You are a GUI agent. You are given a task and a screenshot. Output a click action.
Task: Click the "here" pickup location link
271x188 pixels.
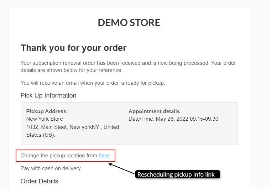point(104,156)
